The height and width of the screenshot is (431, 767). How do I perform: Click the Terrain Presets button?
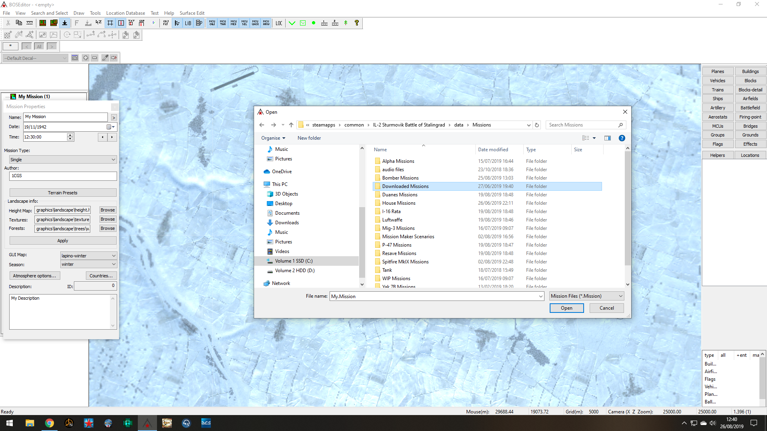(63, 193)
